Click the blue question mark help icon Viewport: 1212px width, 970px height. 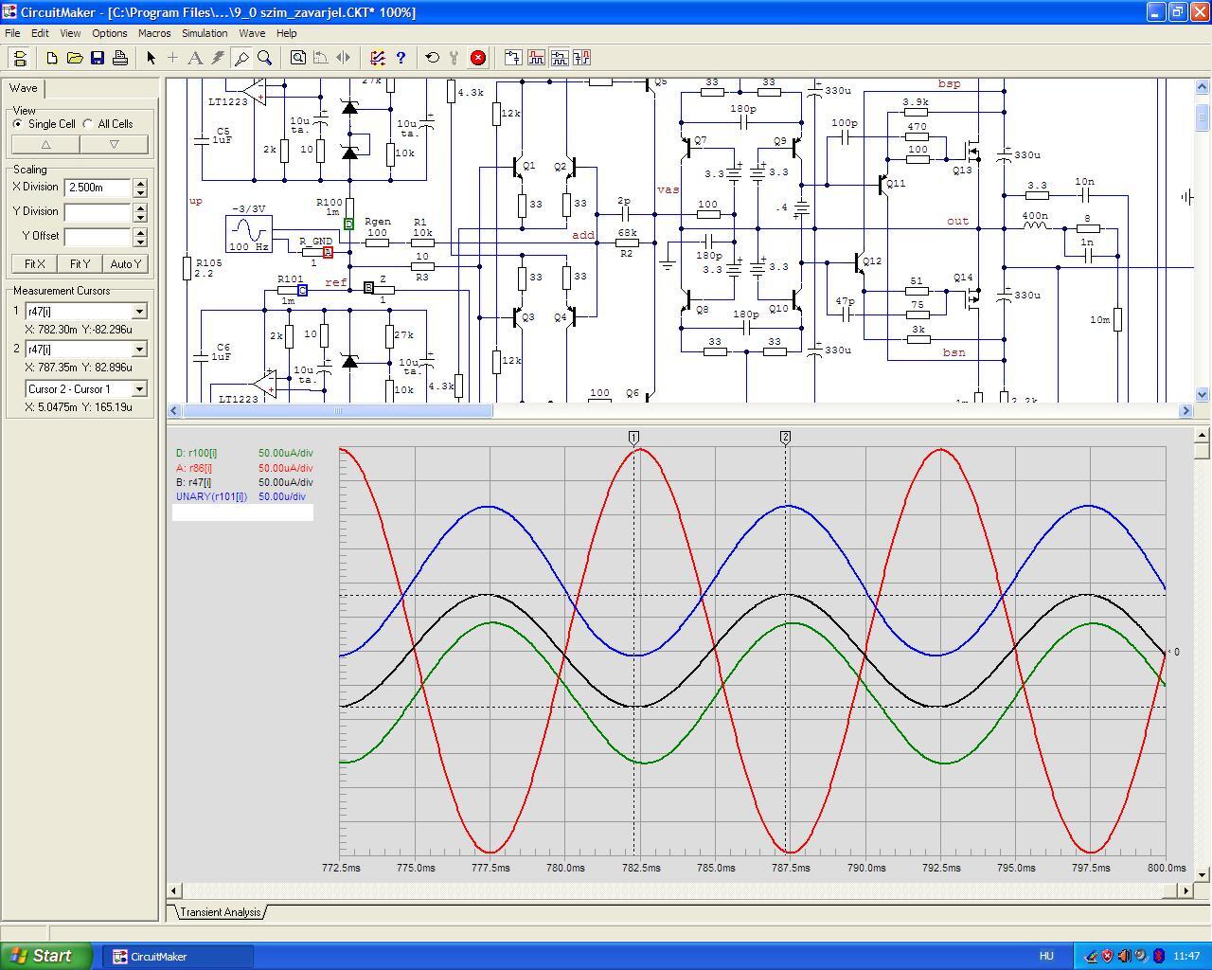click(401, 58)
